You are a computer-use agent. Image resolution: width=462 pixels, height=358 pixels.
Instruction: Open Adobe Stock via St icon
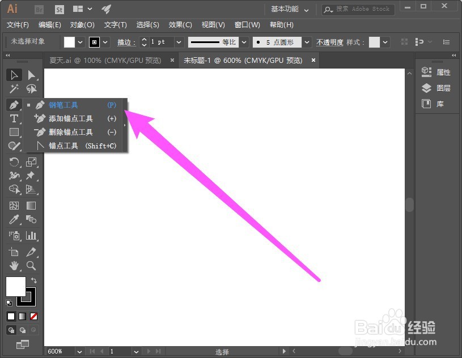(59, 10)
